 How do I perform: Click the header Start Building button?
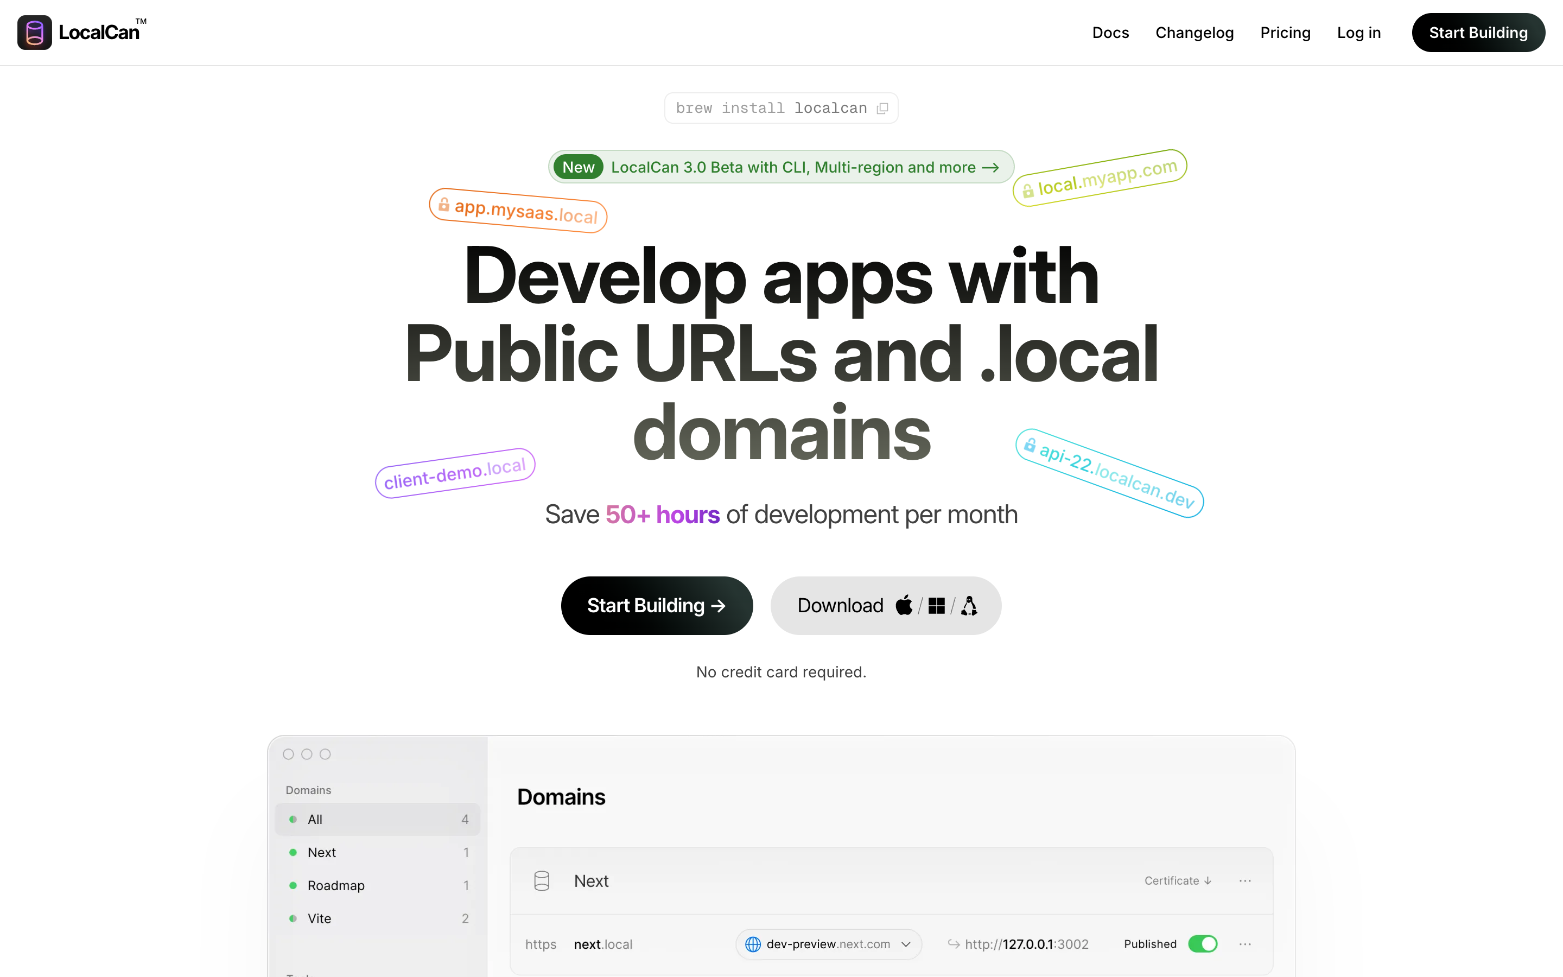click(x=1478, y=33)
